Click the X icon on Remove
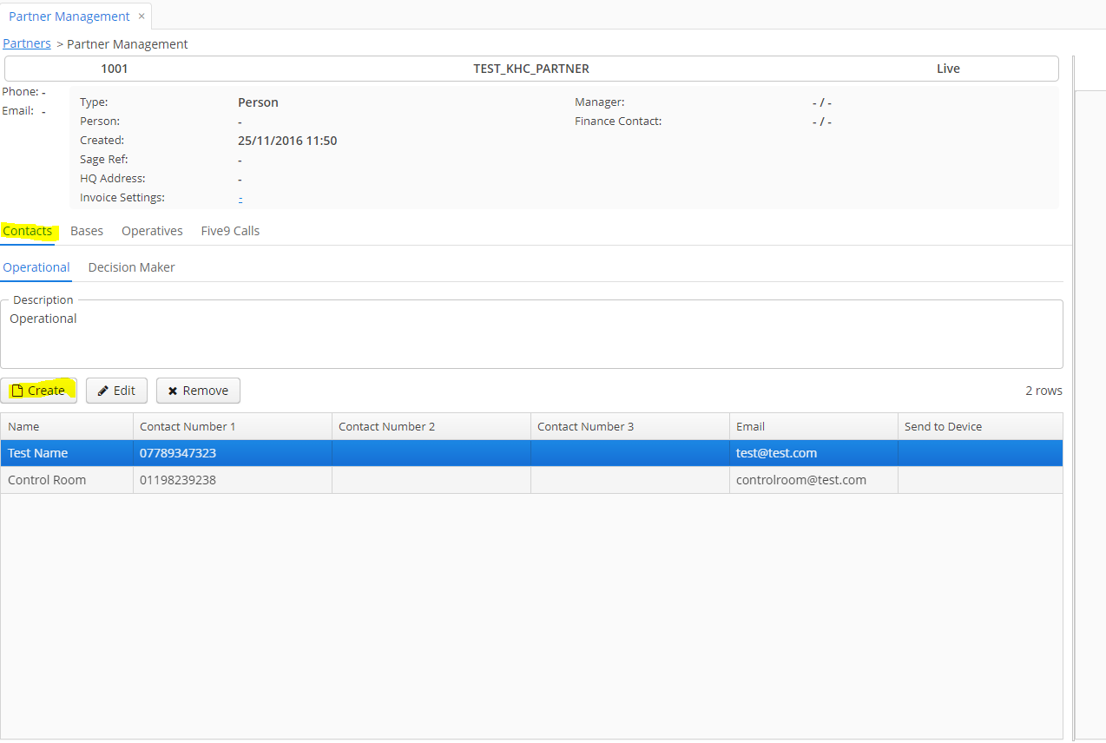The height and width of the screenshot is (743, 1106). [173, 391]
